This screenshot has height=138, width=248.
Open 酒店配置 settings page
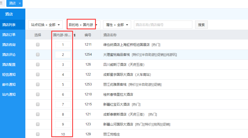(x=9, y=65)
